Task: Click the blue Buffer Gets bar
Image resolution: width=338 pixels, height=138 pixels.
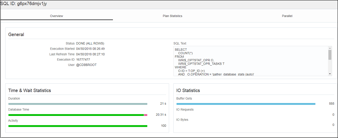Action: click(x=246, y=104)
